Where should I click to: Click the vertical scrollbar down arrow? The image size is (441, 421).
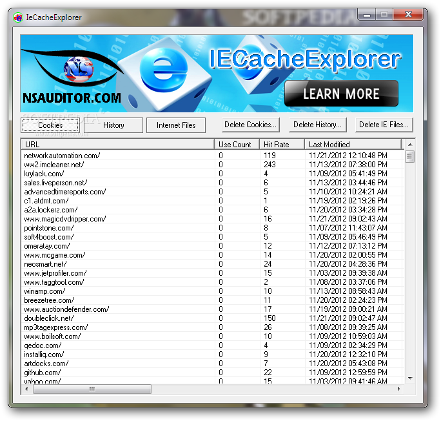[x=410, y=378]
